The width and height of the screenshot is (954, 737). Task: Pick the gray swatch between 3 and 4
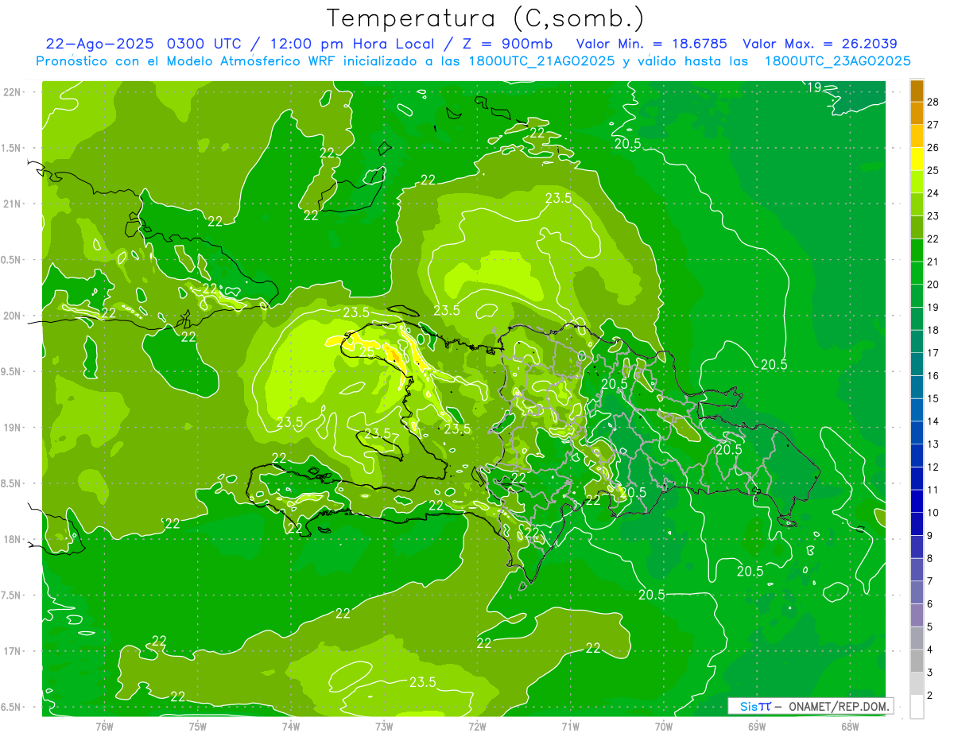click(917, 661)
